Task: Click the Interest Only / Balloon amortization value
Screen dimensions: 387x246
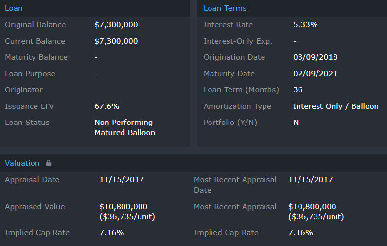Action: (335, 106)
